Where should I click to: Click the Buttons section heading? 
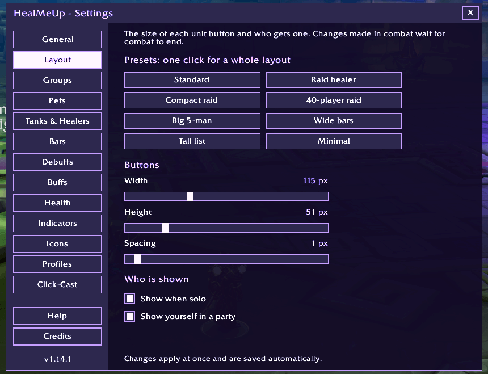[142, 165]
